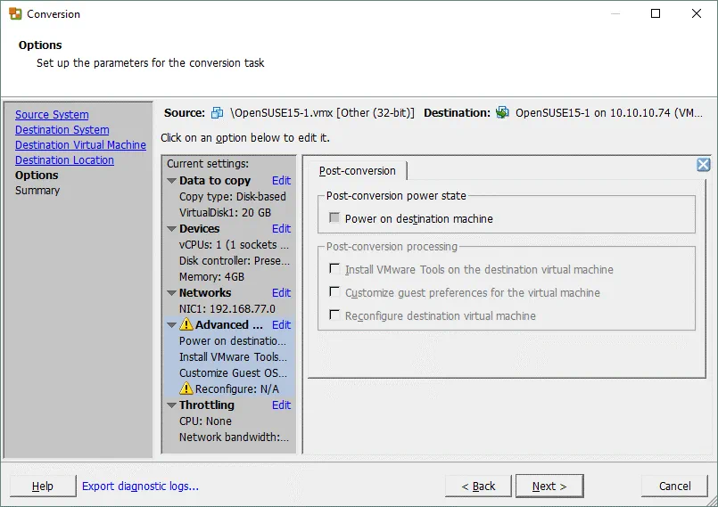This screenshot has height=507, width=718.
Task: Select the Post-conversion tab
Action: [x=357, y=171]
